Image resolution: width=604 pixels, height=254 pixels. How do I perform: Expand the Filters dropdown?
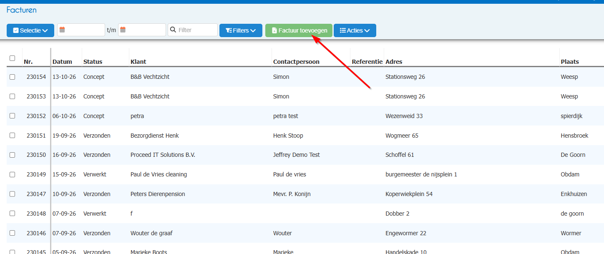click(241, 30)
